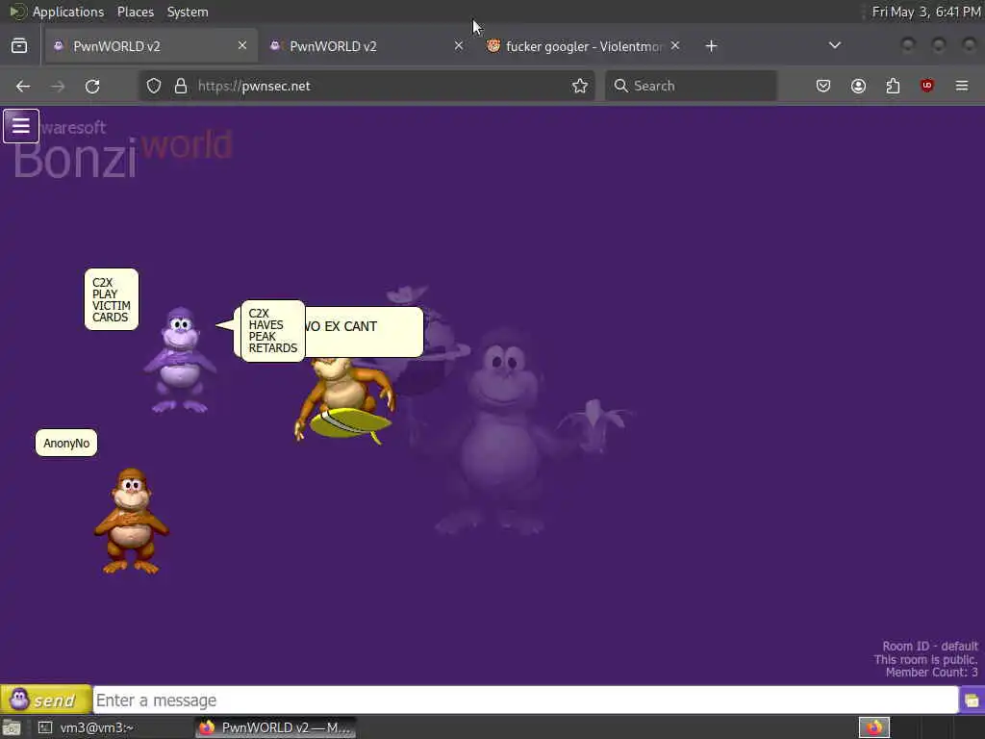Screen dimensions: 985x739
Task: Click the C2X HAVES PEAK speech bubble
Action: (272, 331)
